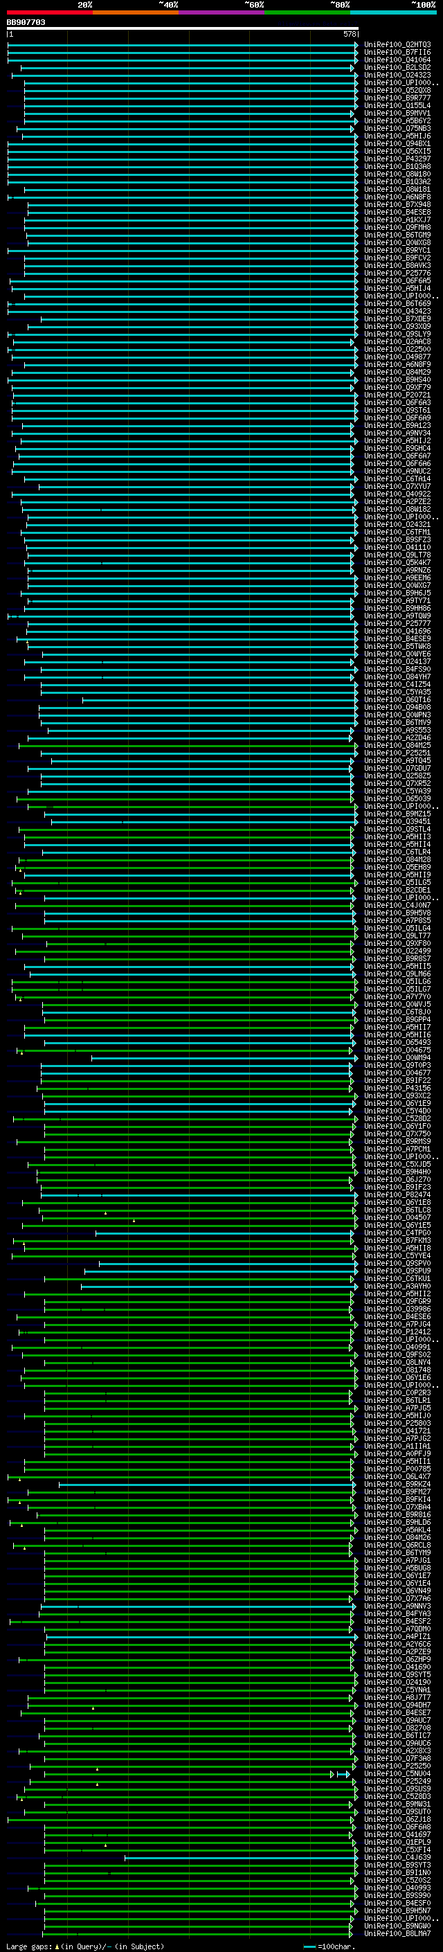Click the white query sequence bar

183,28
